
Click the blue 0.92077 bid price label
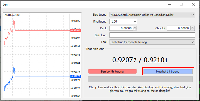click(x=75, y=76)
